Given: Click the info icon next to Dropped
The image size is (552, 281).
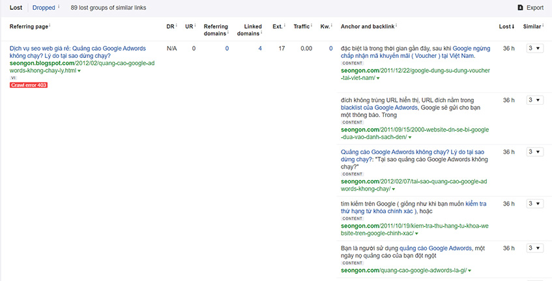Looking at the screenshot, I should point(59,7).
